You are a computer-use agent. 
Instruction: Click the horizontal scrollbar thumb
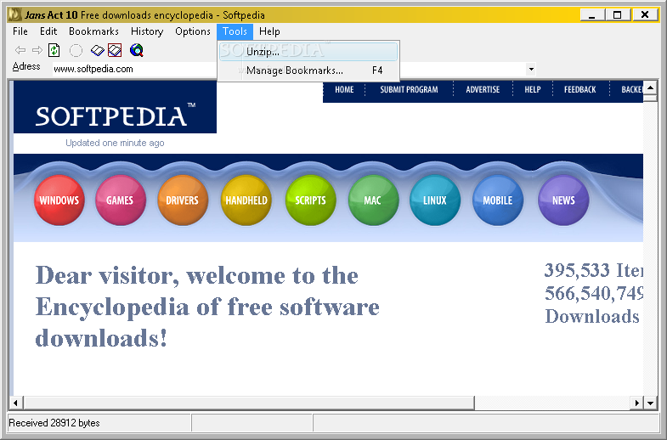[249, 403]
